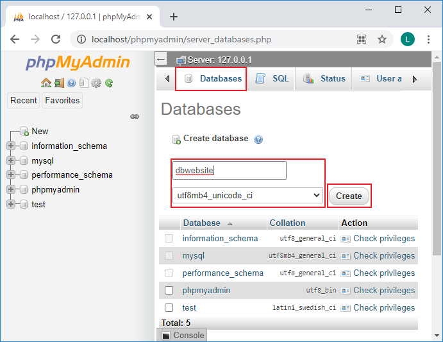Click the link chain icon in sidebar

pyautogui.click(x=135, y=117)
